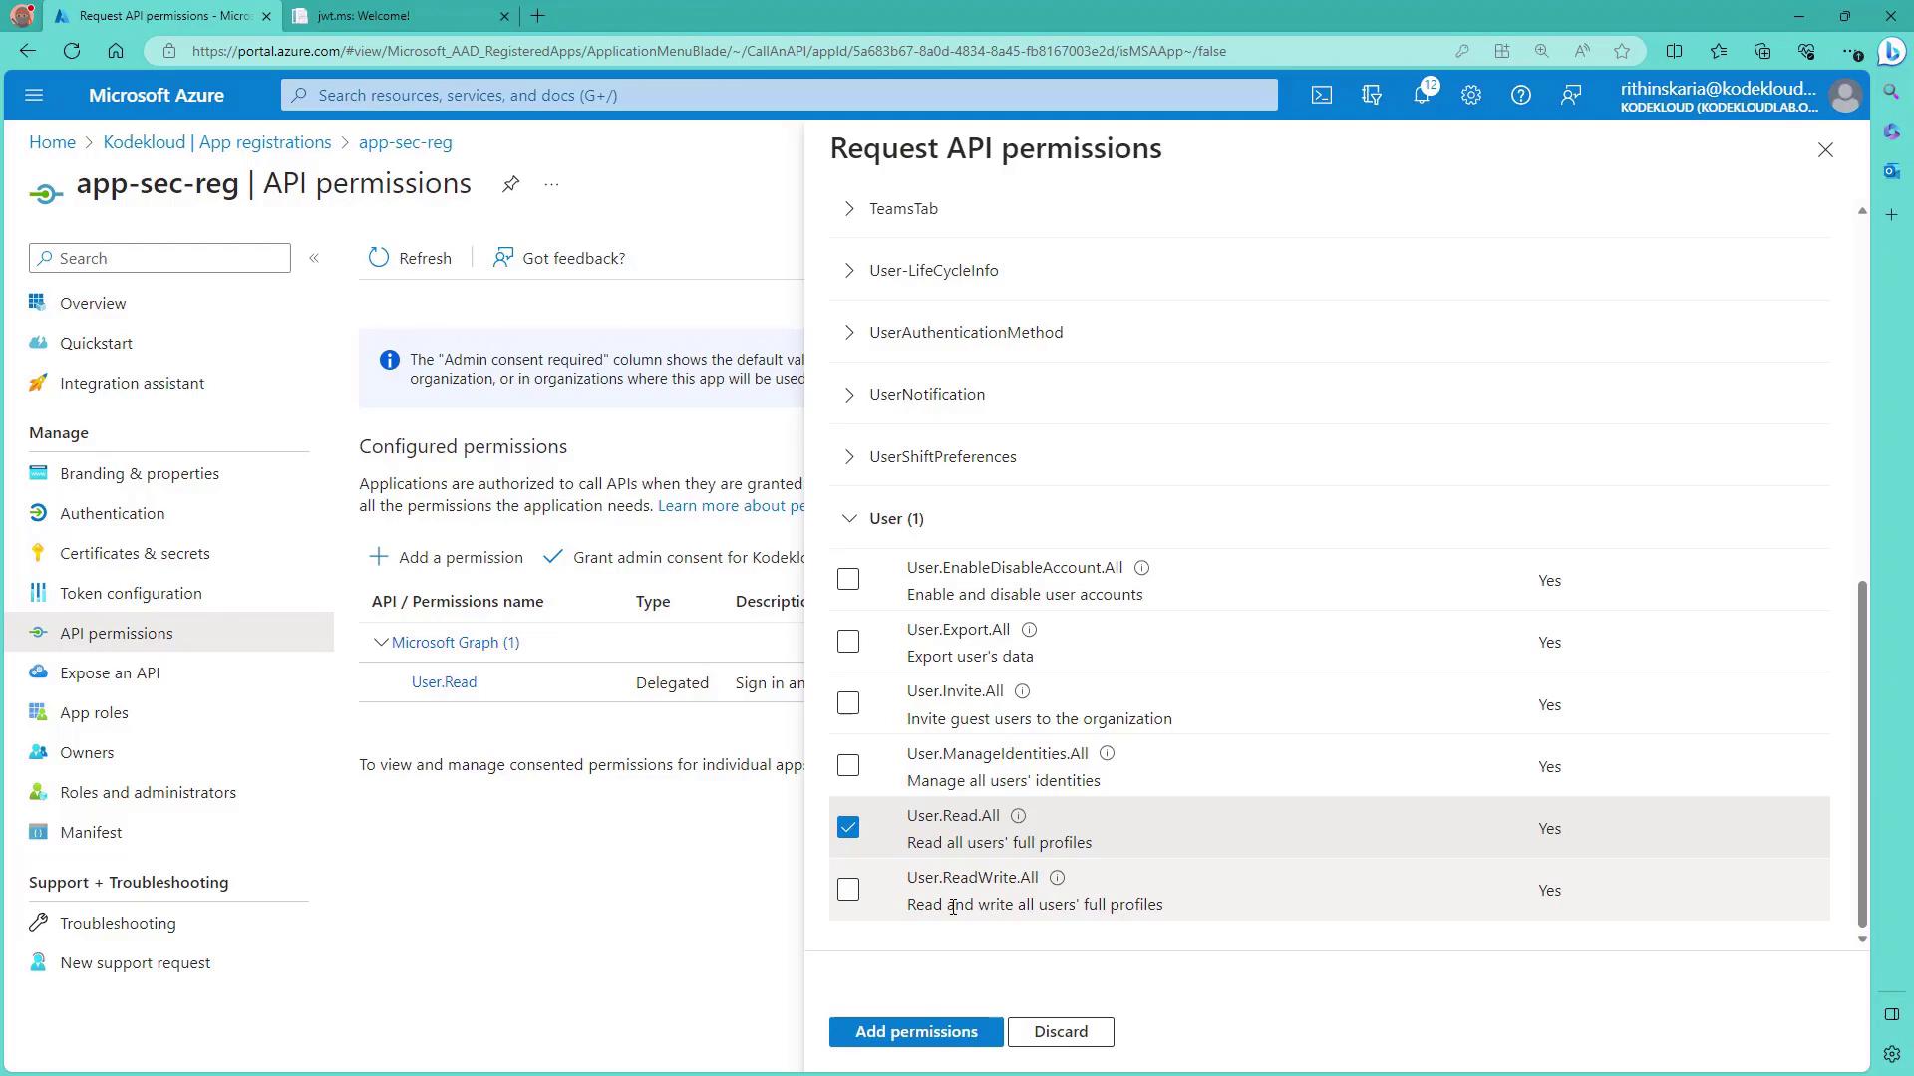The width and height of the screenshot is (1914, 1076).
Task: Click the scroll down arrow of panel
Action: pos(1862,940)
